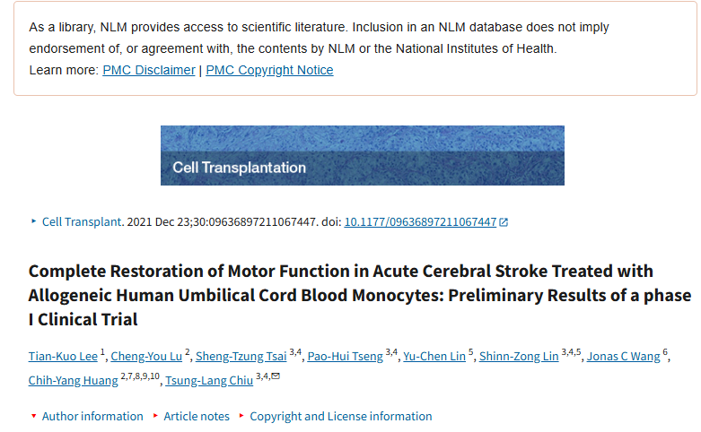Click the envelope icon beside Tsung-Lang Chiu

tap(275, 376)
